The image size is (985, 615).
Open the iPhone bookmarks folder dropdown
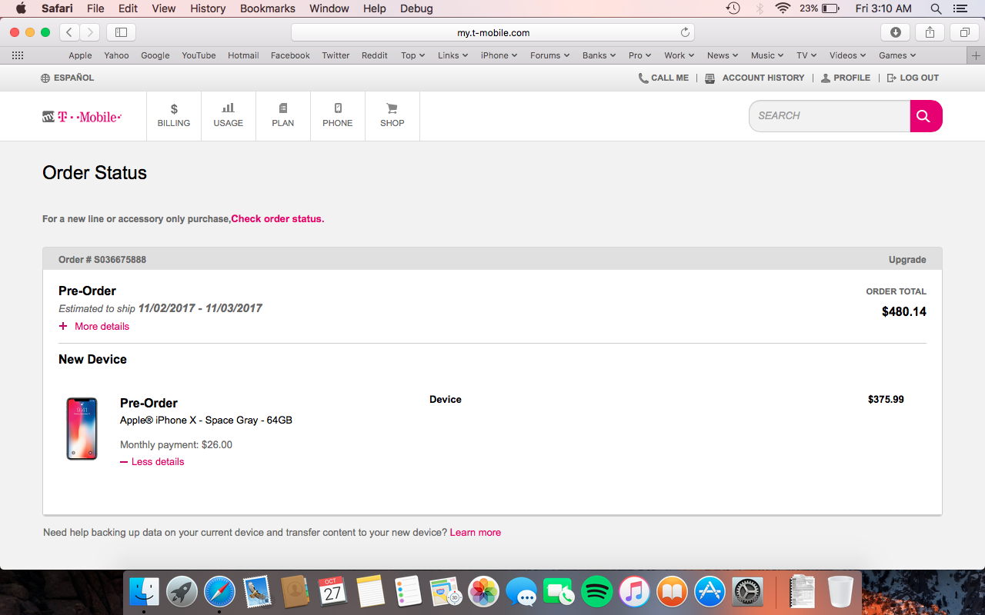(499, 55)
